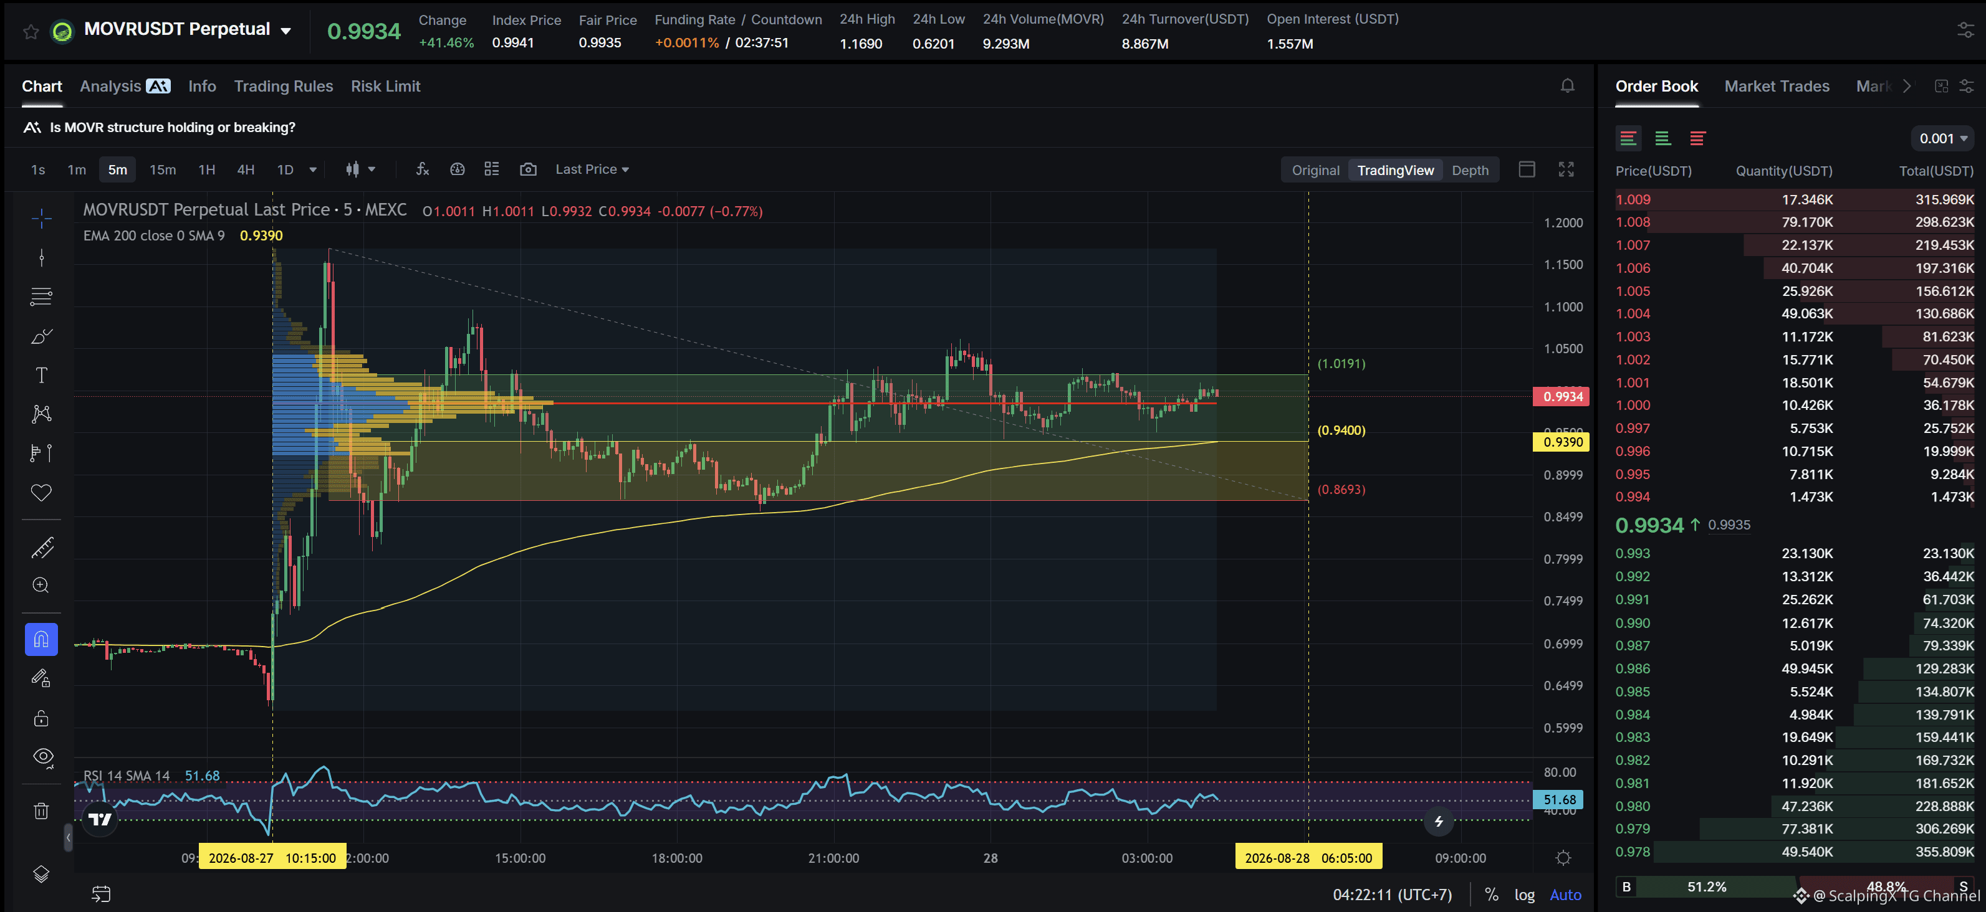Click the trash remove drawings icon
Screen dimensions: 1986x912
point(42,810)
